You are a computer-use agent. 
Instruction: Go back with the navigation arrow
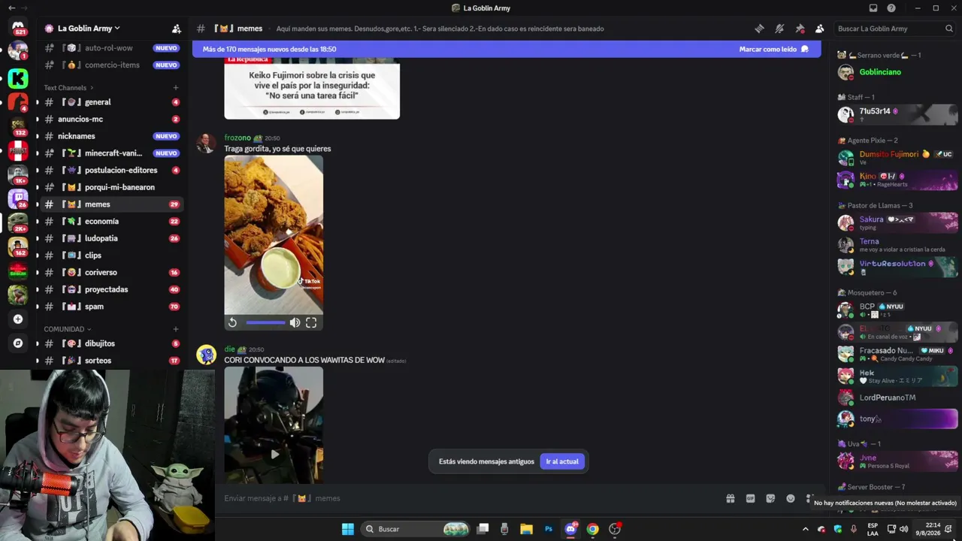click(x=12, y=8)
